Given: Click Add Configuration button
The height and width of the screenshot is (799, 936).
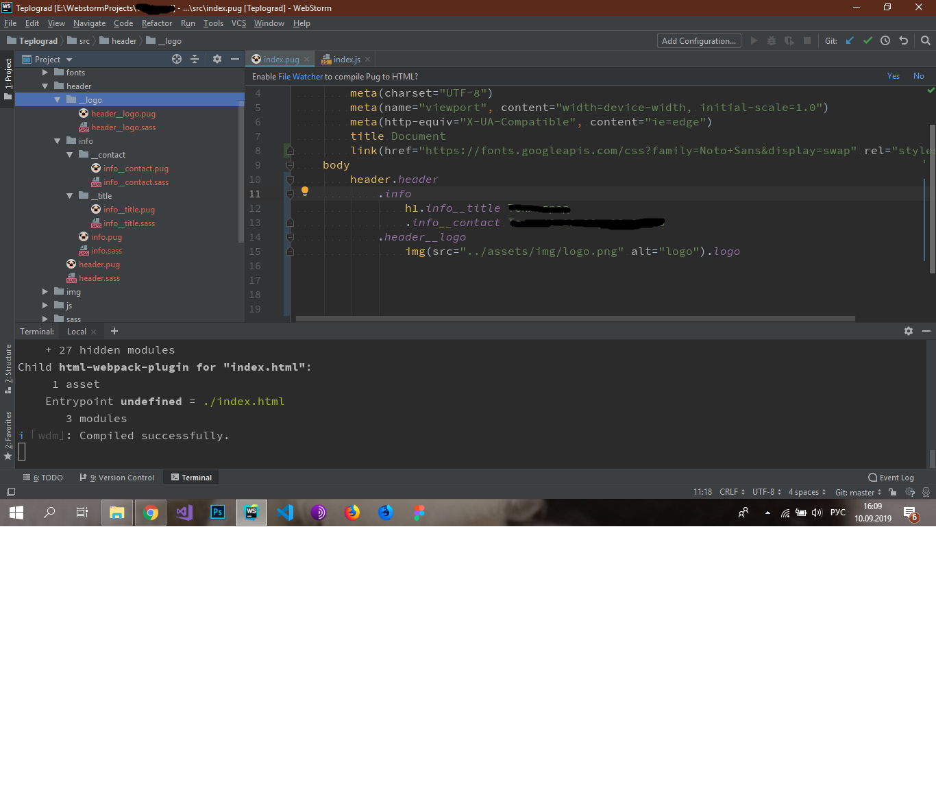Looking at the screenshot, I should click(x=699, y=40).
